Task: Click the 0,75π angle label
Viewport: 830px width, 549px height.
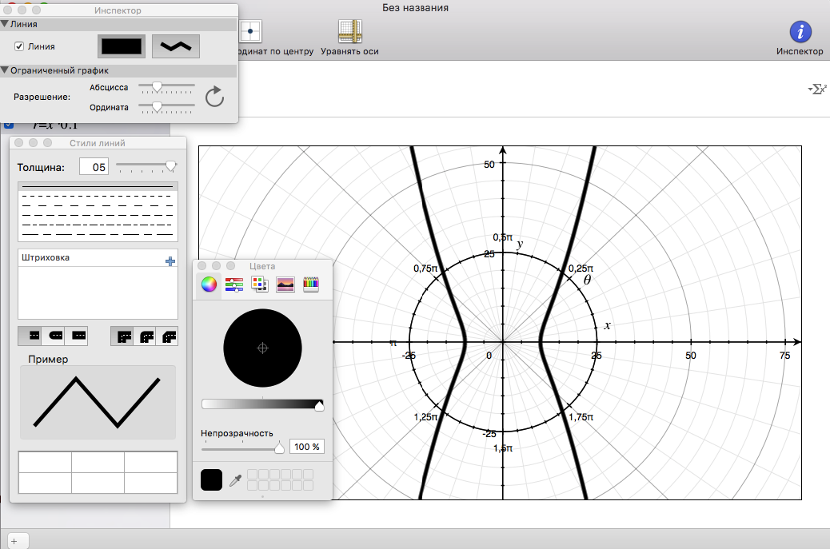Action: pos(426,269)
